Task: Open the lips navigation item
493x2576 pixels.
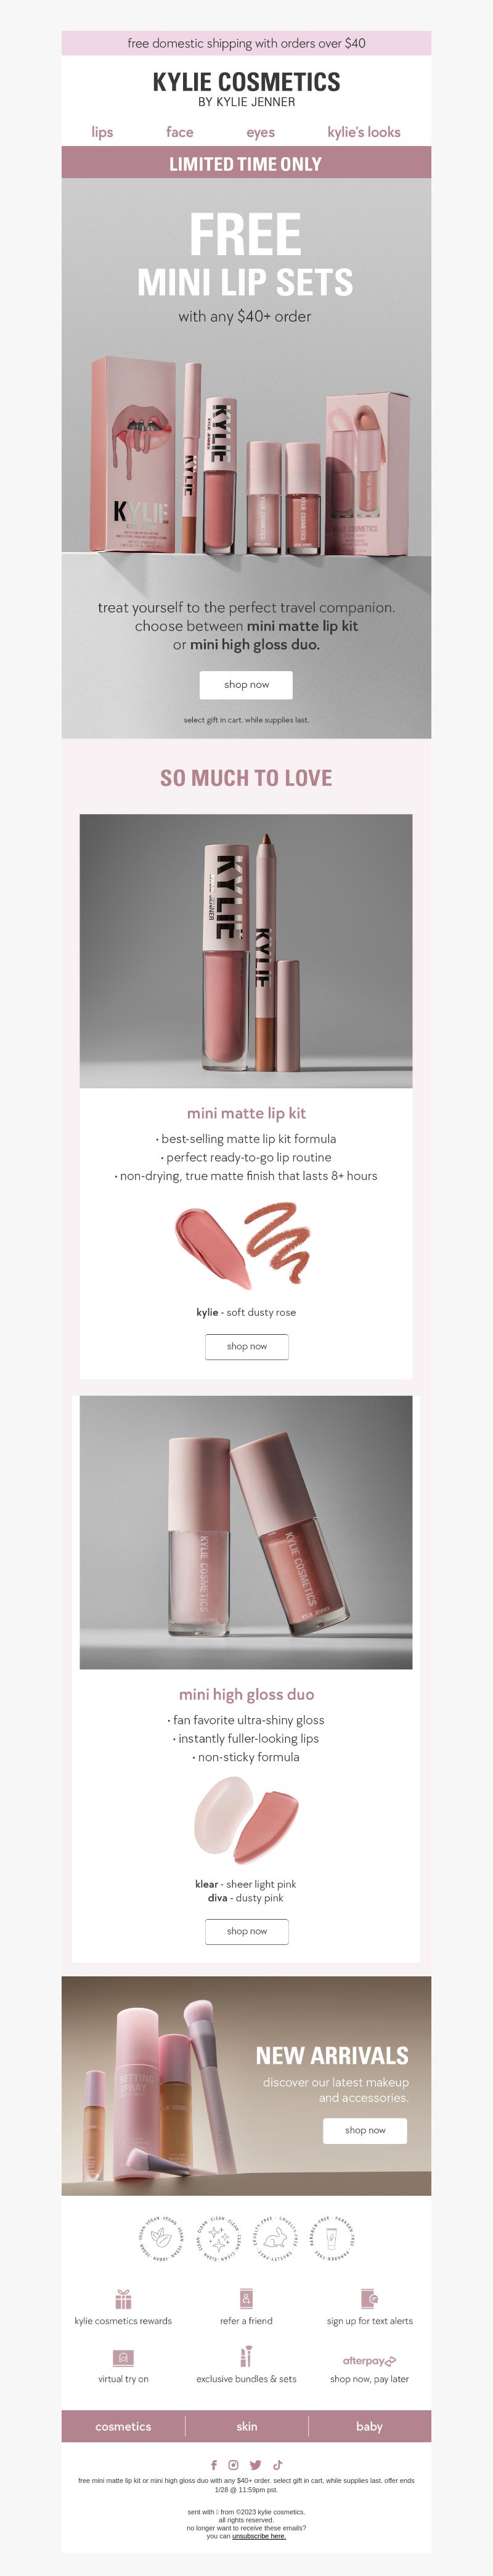Action: pyautogui.click(x=102, y=132)
